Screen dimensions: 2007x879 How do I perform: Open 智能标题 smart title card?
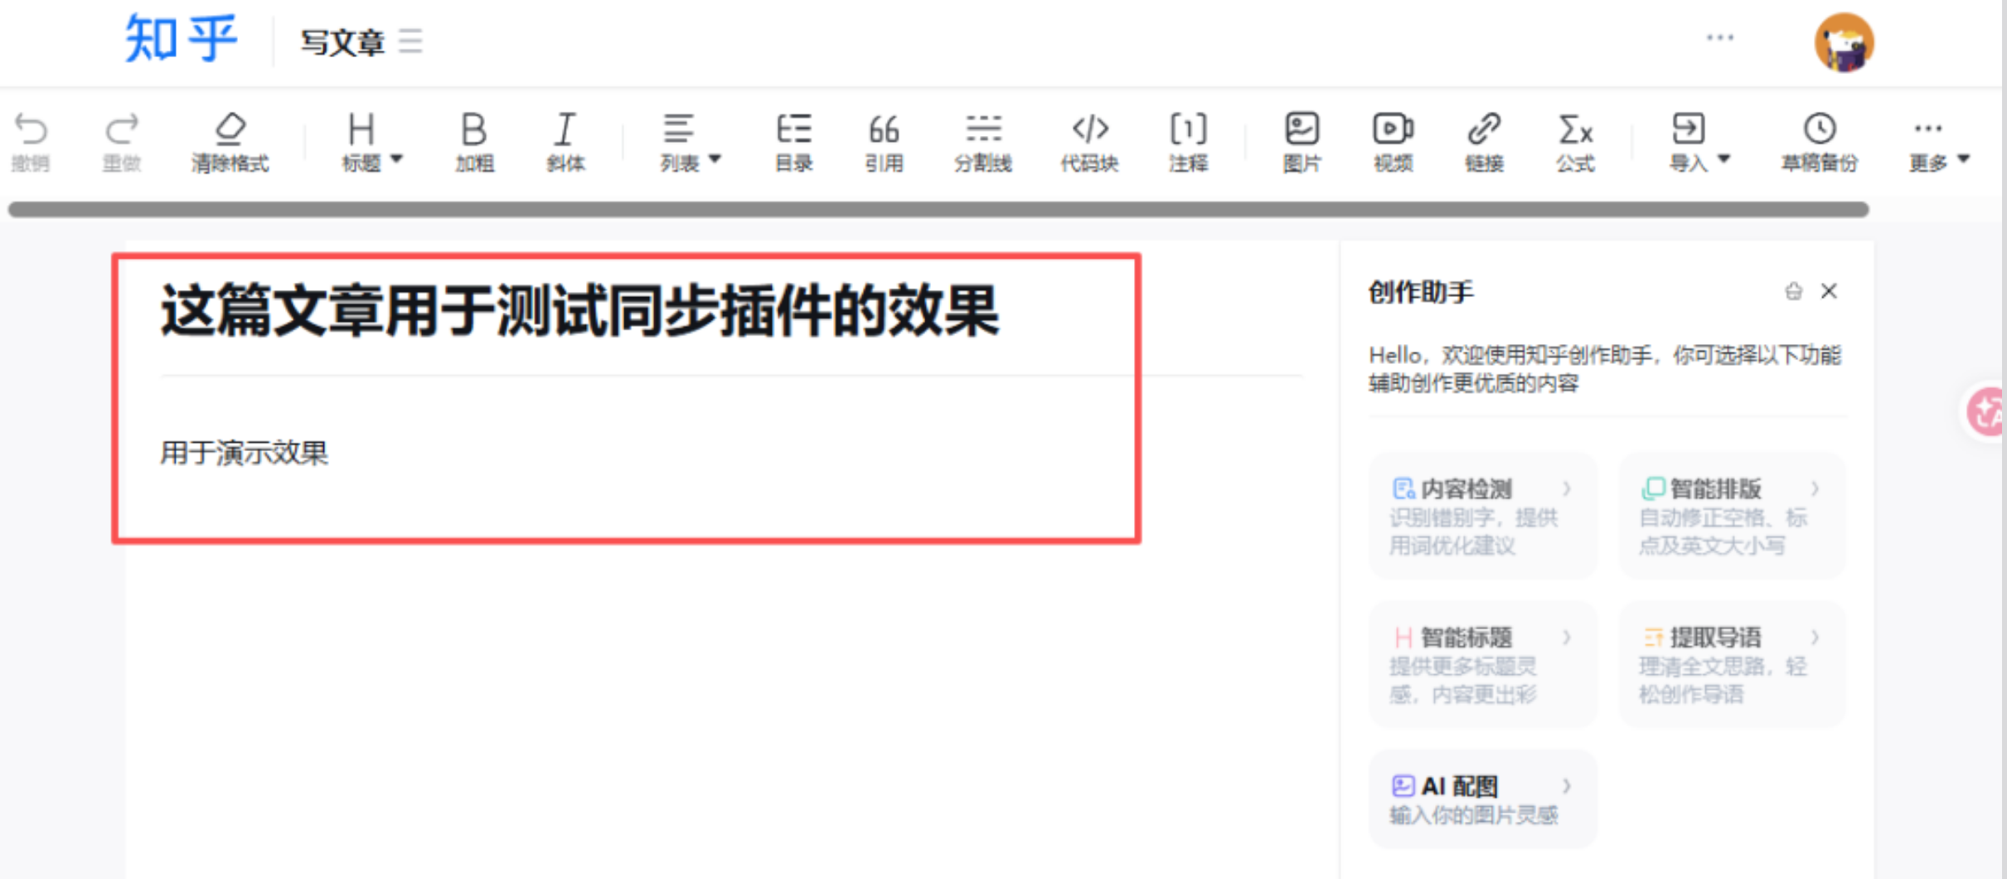tap(1482, 664)
